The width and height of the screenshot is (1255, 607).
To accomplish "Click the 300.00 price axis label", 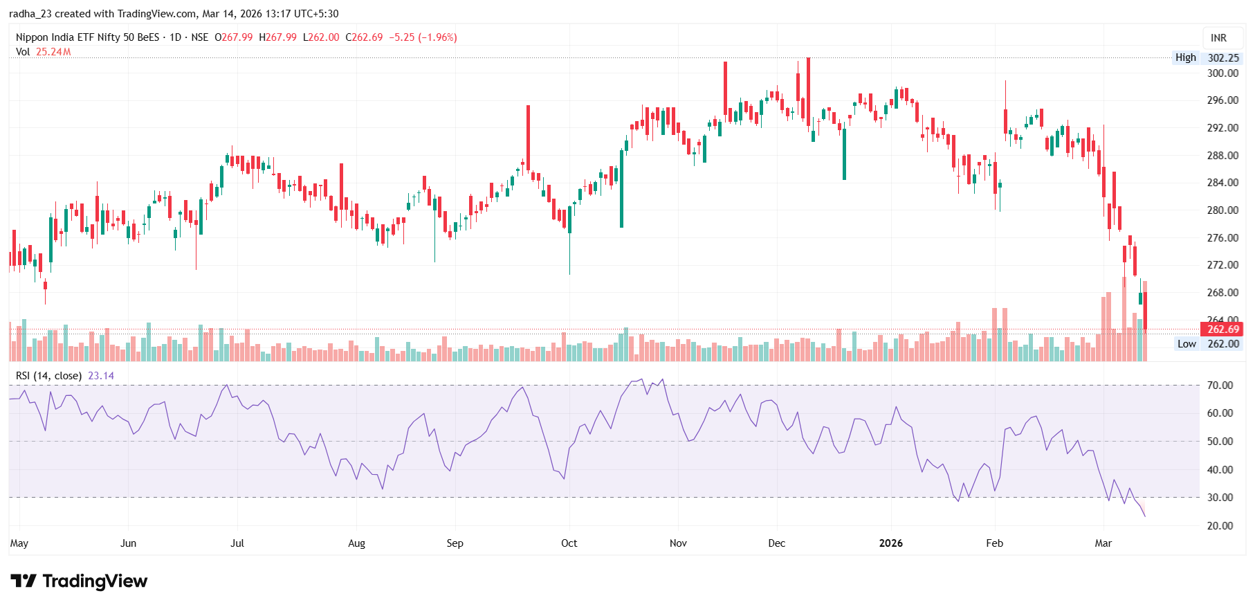I will tap(1222, 73).
